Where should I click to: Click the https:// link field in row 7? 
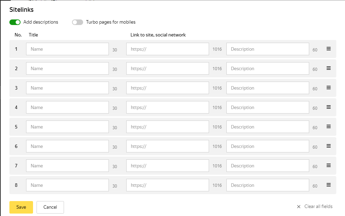168,166
